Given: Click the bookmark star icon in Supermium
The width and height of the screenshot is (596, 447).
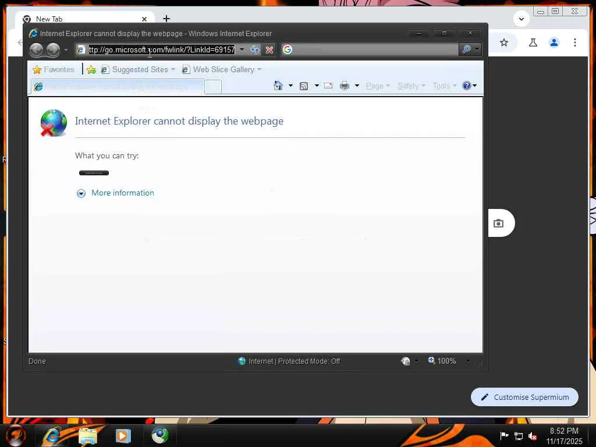Looking at the screenshot, I should coord(504,42).
